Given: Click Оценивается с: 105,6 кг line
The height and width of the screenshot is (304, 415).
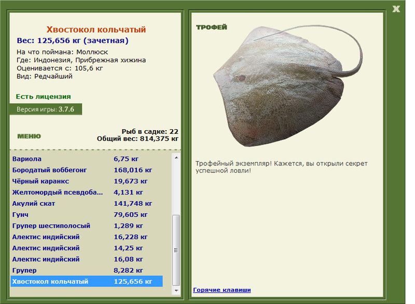Looking at the screenshot, I should [60, 68].
